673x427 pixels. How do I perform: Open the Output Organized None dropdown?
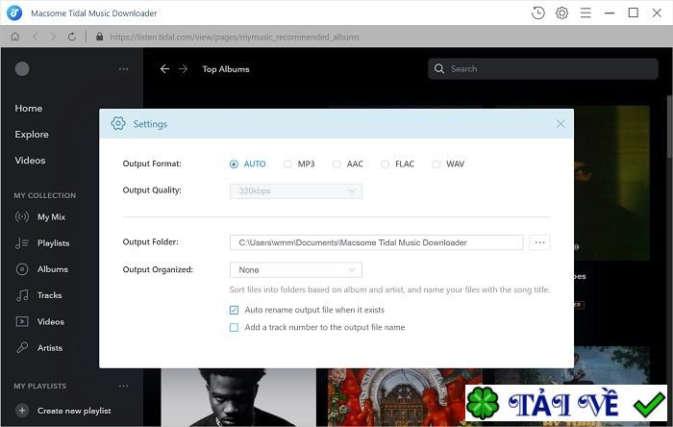click(x=296, y=270)
